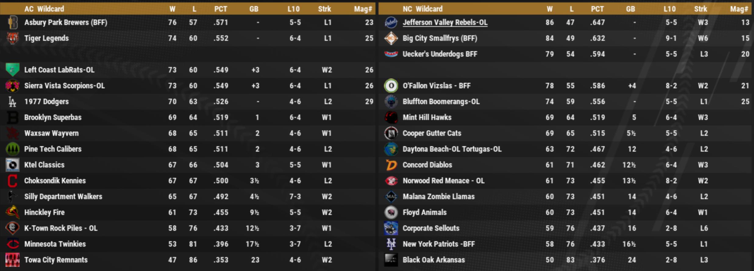
Task: Select the Uecker's Underdogs BFF team name
Action: 440,54
